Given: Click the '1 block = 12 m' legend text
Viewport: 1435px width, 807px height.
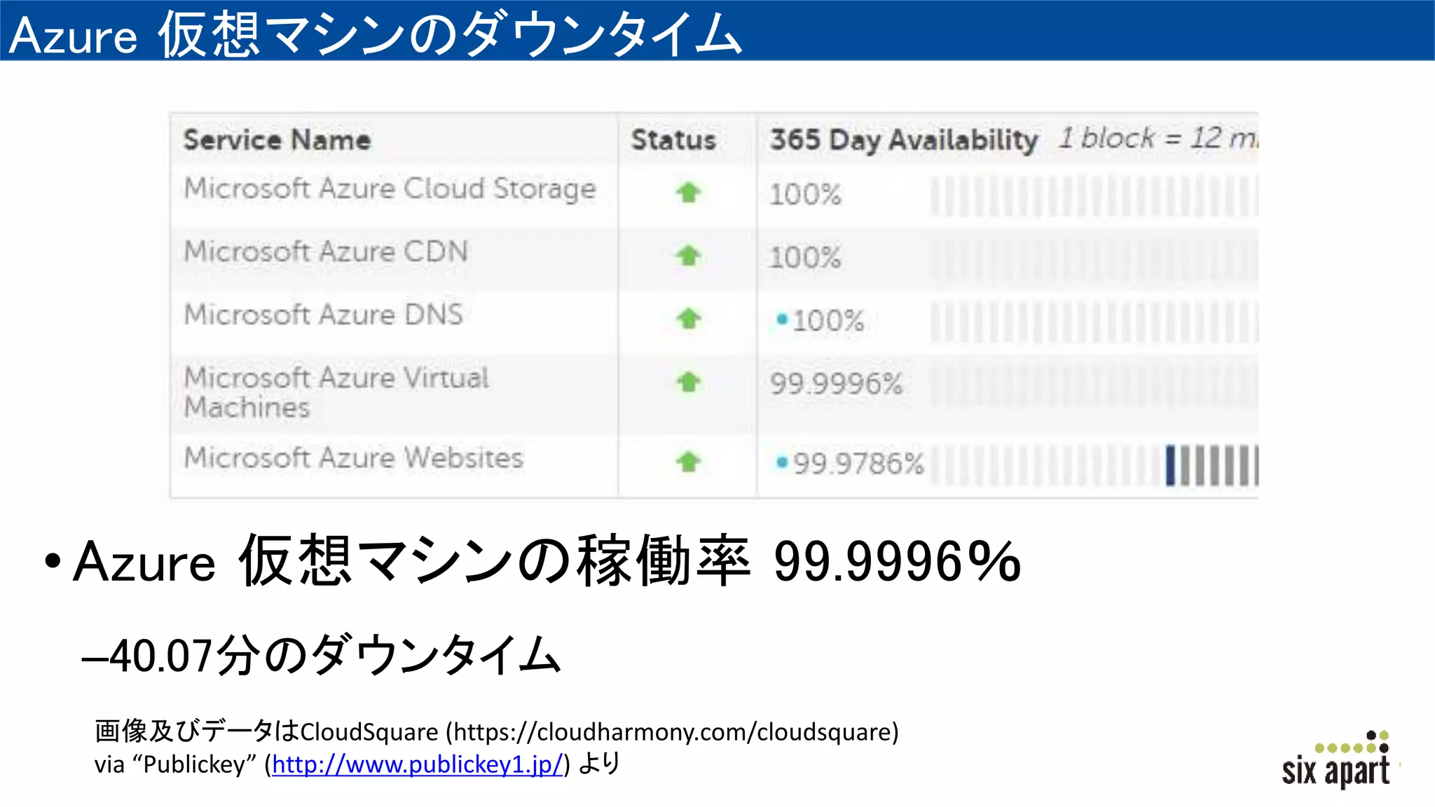Looking at the screenshot, I should pos(1158,138).
